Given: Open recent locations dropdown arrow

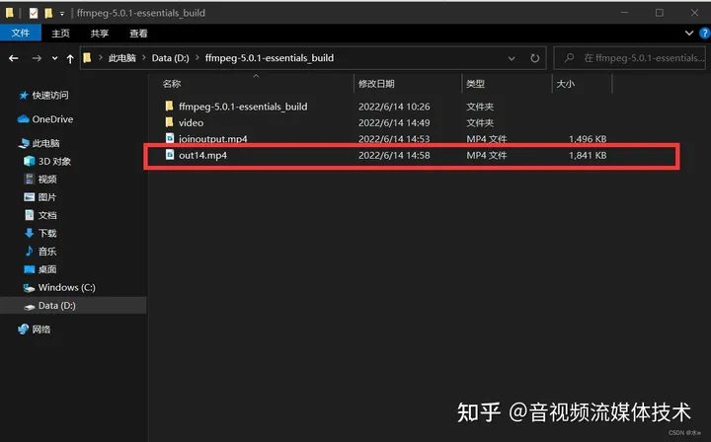Looking at the screenshot, I should coord(55,58).
